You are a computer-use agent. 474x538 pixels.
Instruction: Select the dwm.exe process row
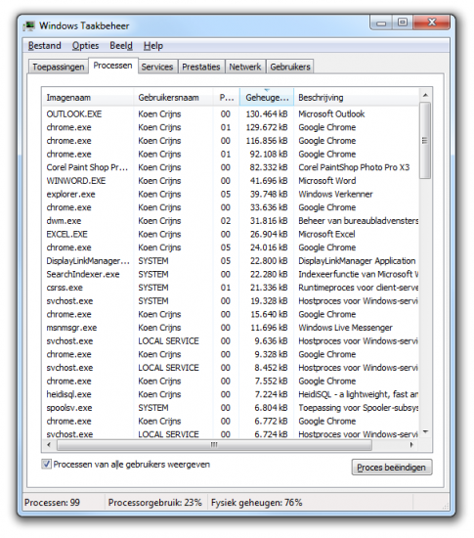231,221
